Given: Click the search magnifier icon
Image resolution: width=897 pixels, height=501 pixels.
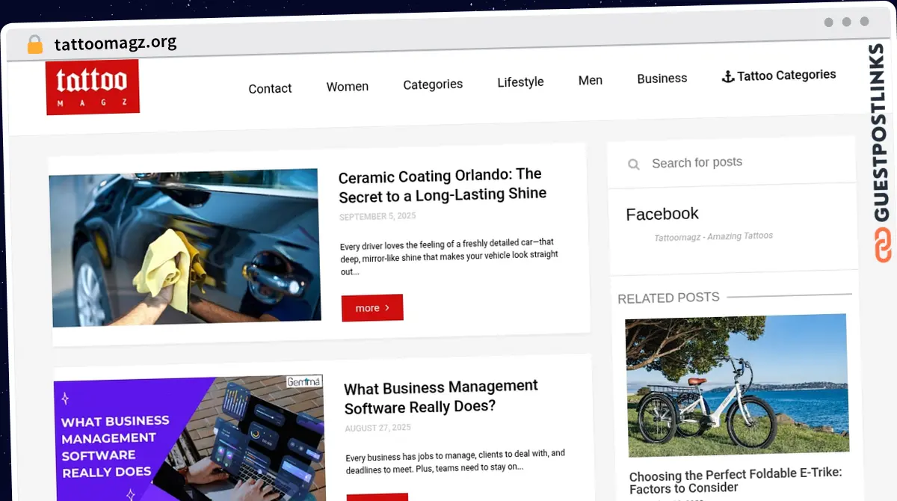Looking at the screenshot, I should [634, 165].
